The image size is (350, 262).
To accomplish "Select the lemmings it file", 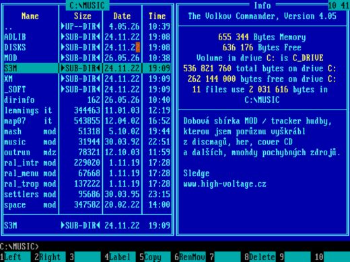I will click(87, 110).
